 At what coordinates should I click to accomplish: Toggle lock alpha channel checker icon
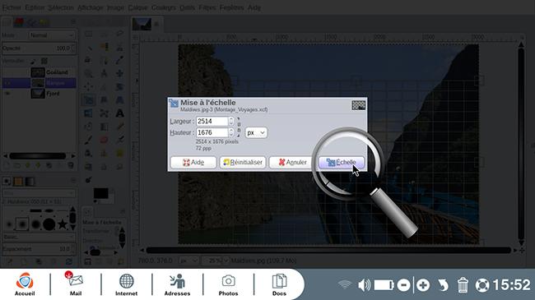[x=44, y=61]
